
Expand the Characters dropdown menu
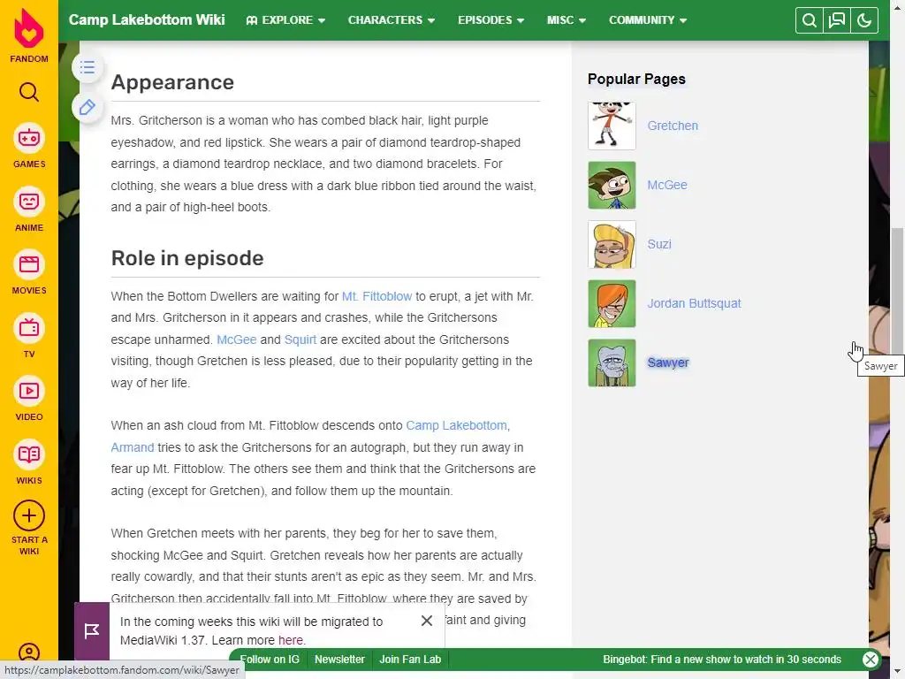391,20
